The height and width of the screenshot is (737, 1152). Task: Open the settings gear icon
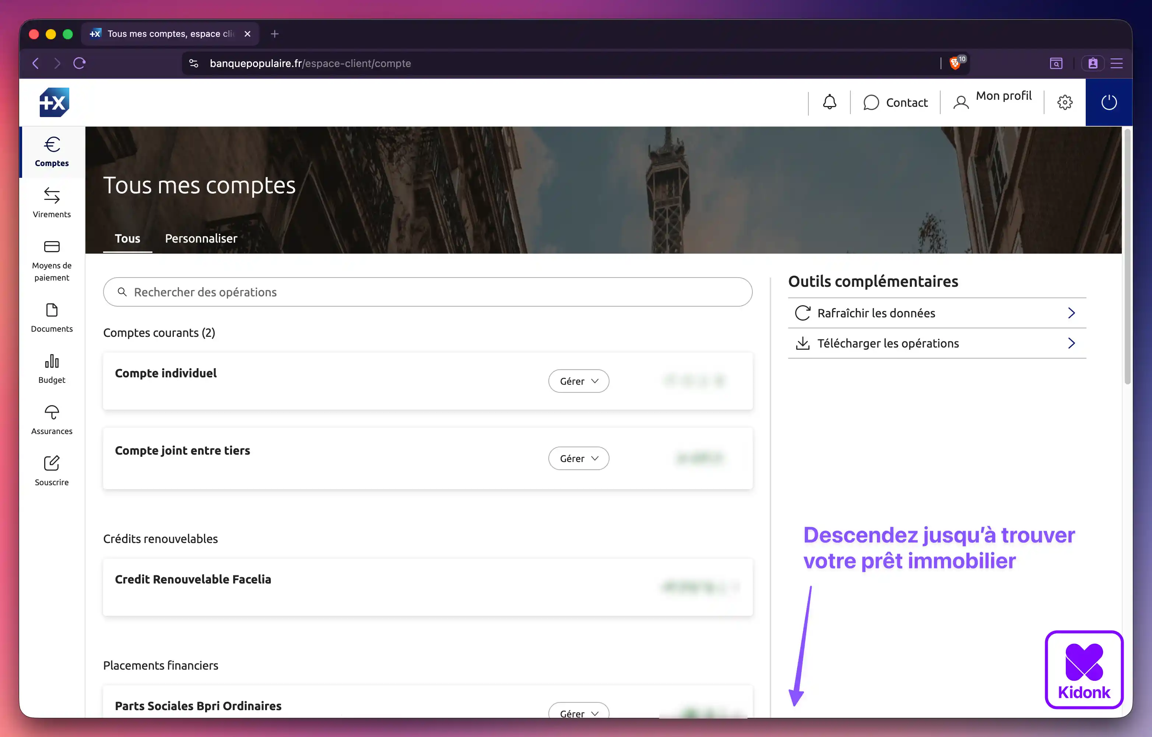click(1065, 102)
